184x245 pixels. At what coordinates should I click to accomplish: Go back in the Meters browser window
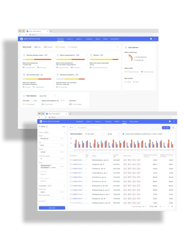click(39, 117)
